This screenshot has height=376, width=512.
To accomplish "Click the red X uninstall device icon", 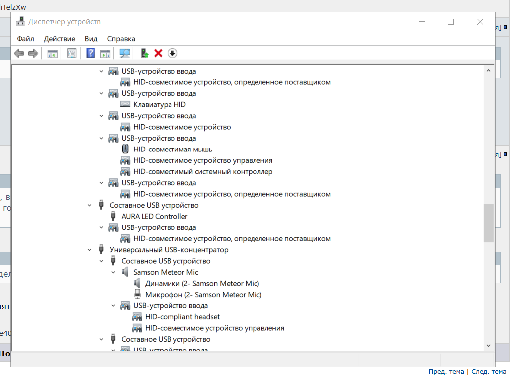I will 159,53.
